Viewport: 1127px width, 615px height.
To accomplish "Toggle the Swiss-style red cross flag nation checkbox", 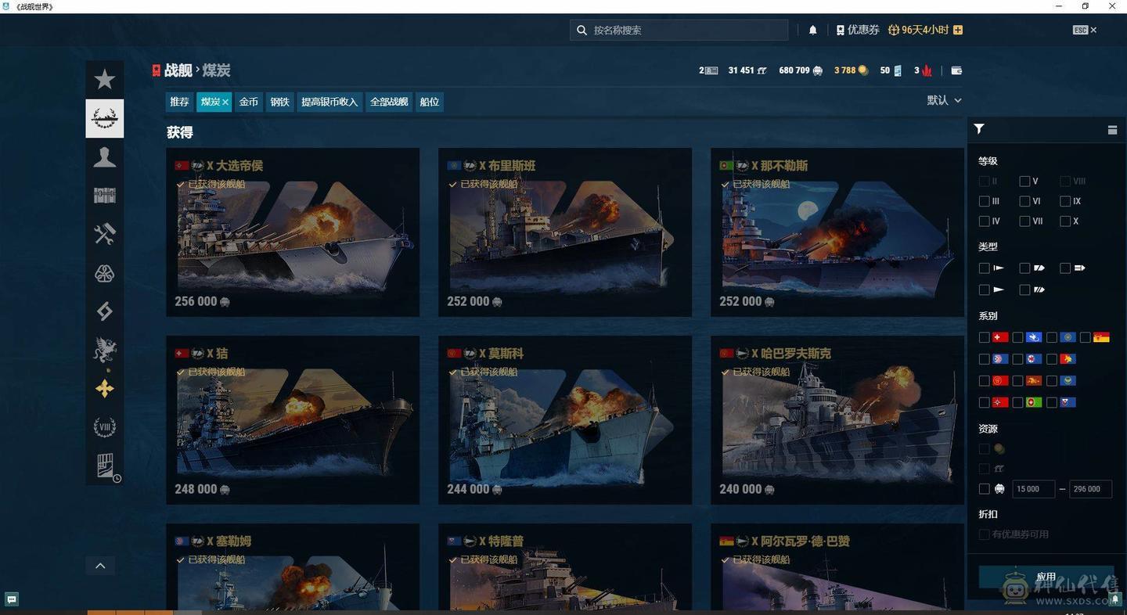I will pos(985,338).
